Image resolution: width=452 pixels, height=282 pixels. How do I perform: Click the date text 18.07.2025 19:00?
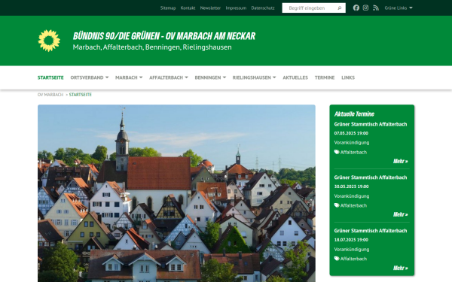(x=351, y=240)
